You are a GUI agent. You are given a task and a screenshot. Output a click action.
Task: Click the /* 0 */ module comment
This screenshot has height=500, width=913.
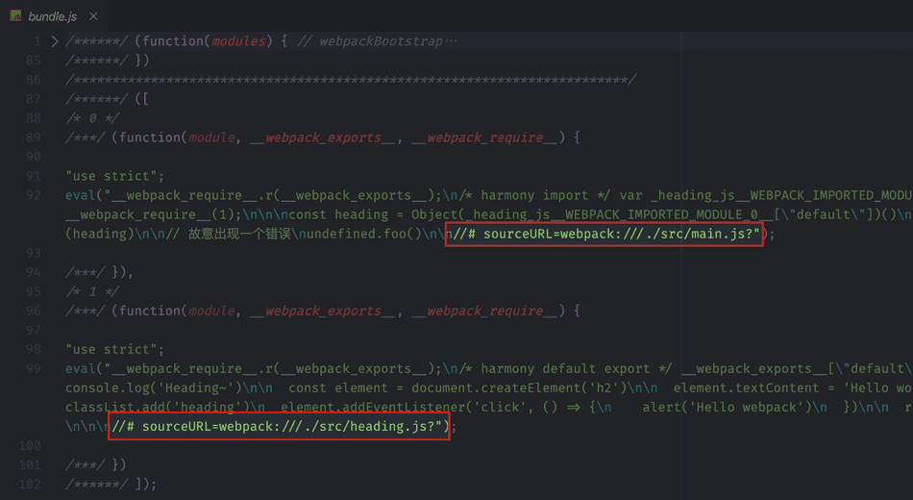pos(92,118)
